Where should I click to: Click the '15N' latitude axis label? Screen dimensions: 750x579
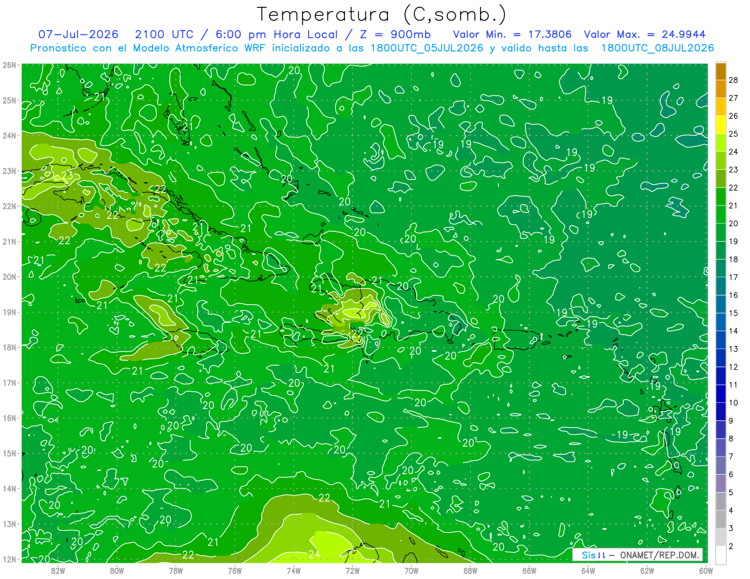9,453
